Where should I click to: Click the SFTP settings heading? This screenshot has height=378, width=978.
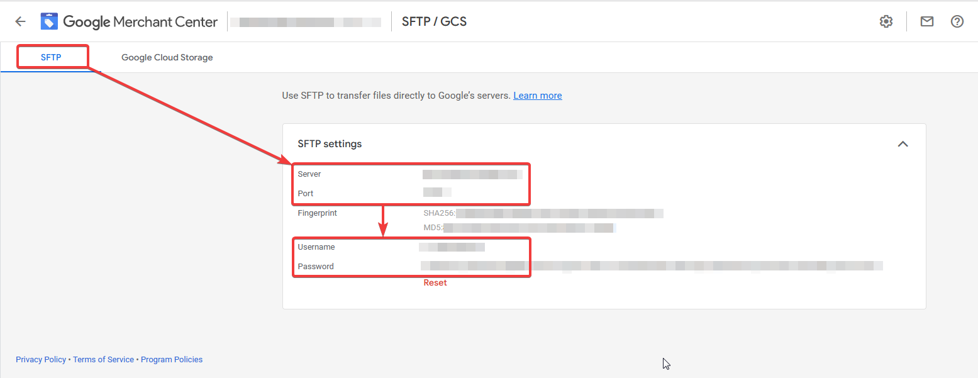click(330, 144)
